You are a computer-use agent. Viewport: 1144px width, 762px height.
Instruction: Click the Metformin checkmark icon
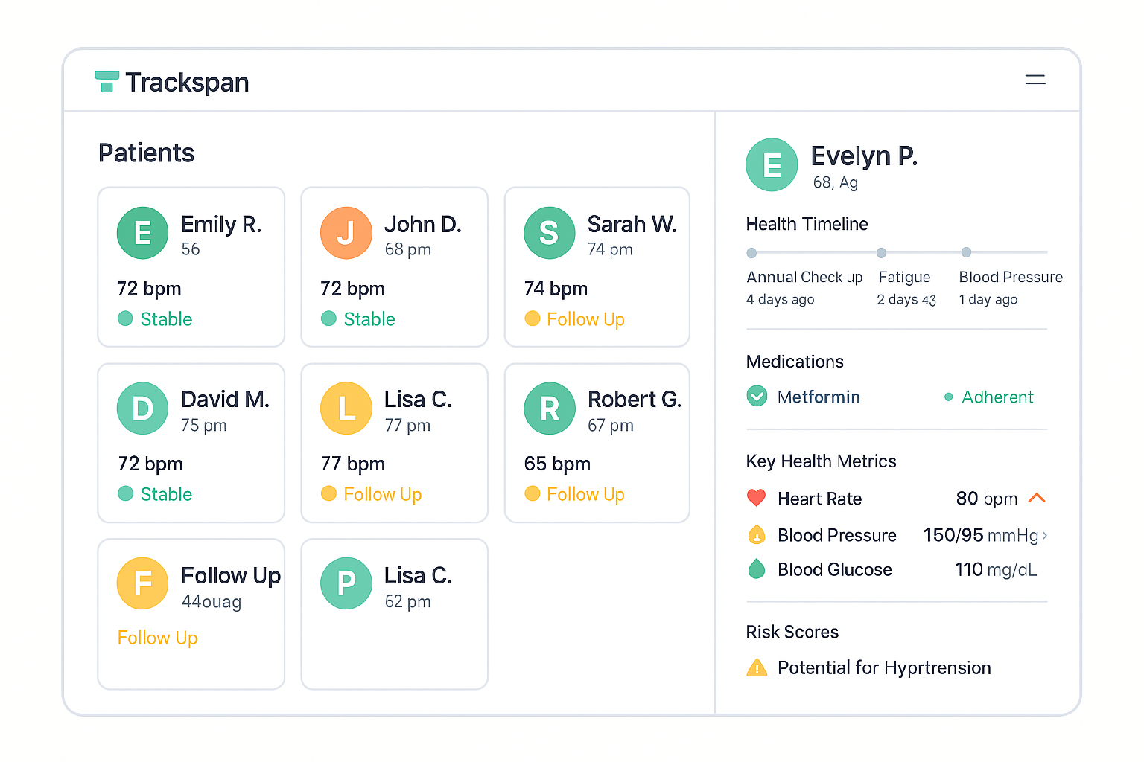pyautogui.click(x=757, y=397)
